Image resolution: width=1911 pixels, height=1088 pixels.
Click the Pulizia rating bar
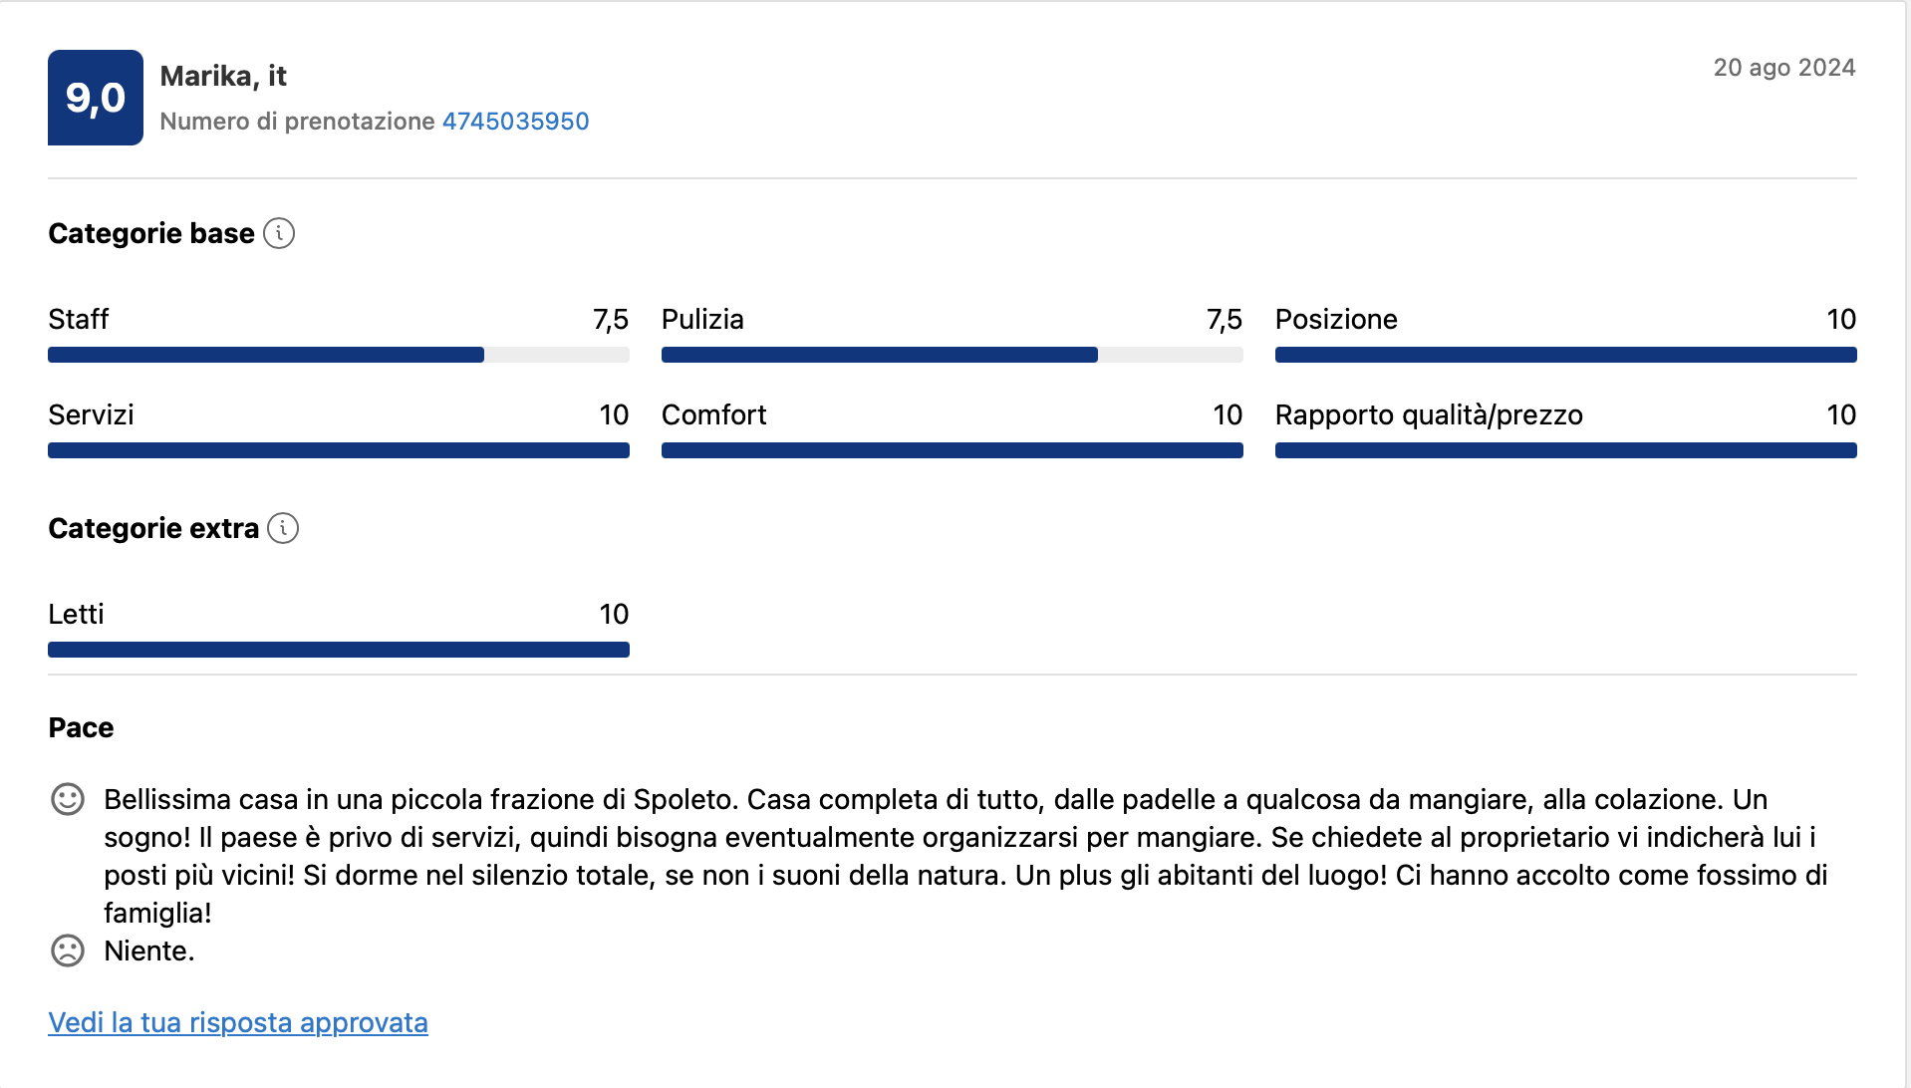pos(952,354)
